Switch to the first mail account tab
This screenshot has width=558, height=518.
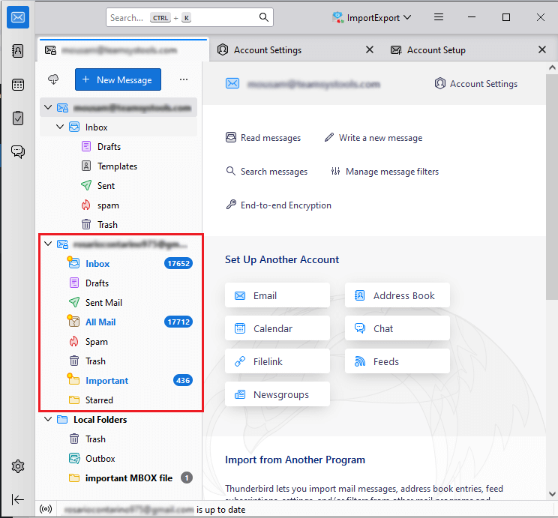pos(123,50)
